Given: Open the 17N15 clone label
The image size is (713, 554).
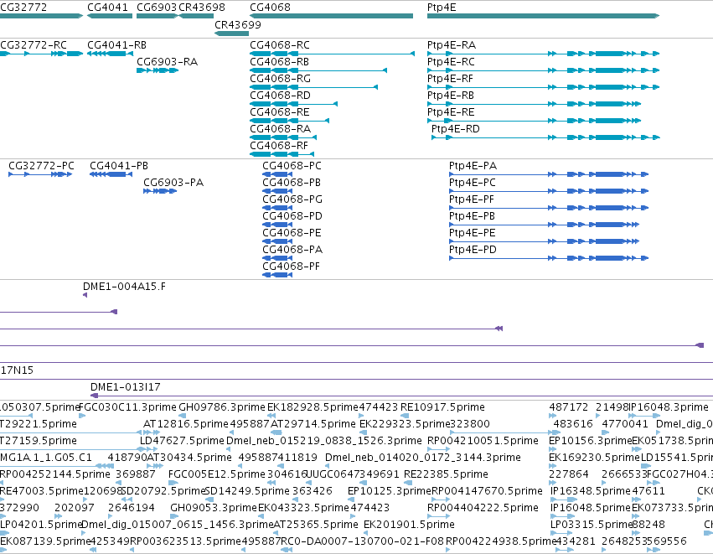Looking at the screenshot, I should point(17,370).
